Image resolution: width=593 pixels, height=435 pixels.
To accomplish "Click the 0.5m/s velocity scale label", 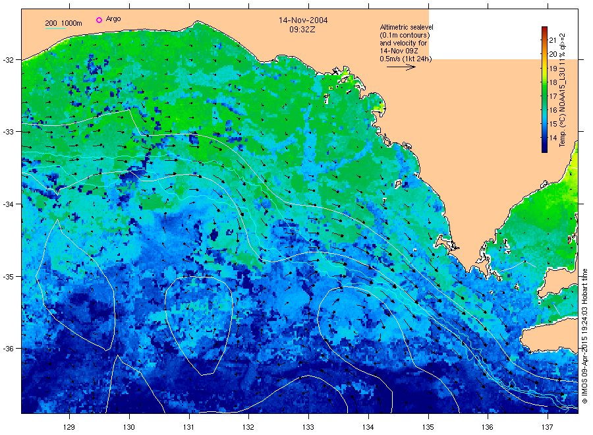I will point(405,59).
